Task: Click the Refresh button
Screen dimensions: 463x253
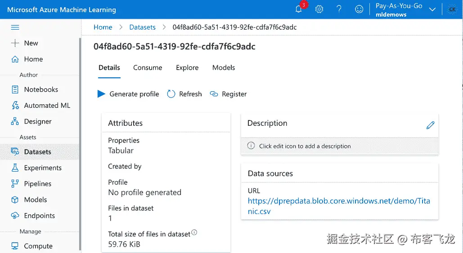Action: tap(184, 94)
